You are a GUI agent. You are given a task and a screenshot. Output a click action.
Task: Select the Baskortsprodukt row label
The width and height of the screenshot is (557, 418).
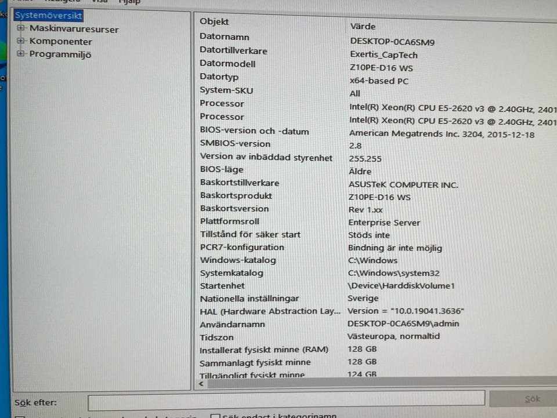click(x=236, y=195)
